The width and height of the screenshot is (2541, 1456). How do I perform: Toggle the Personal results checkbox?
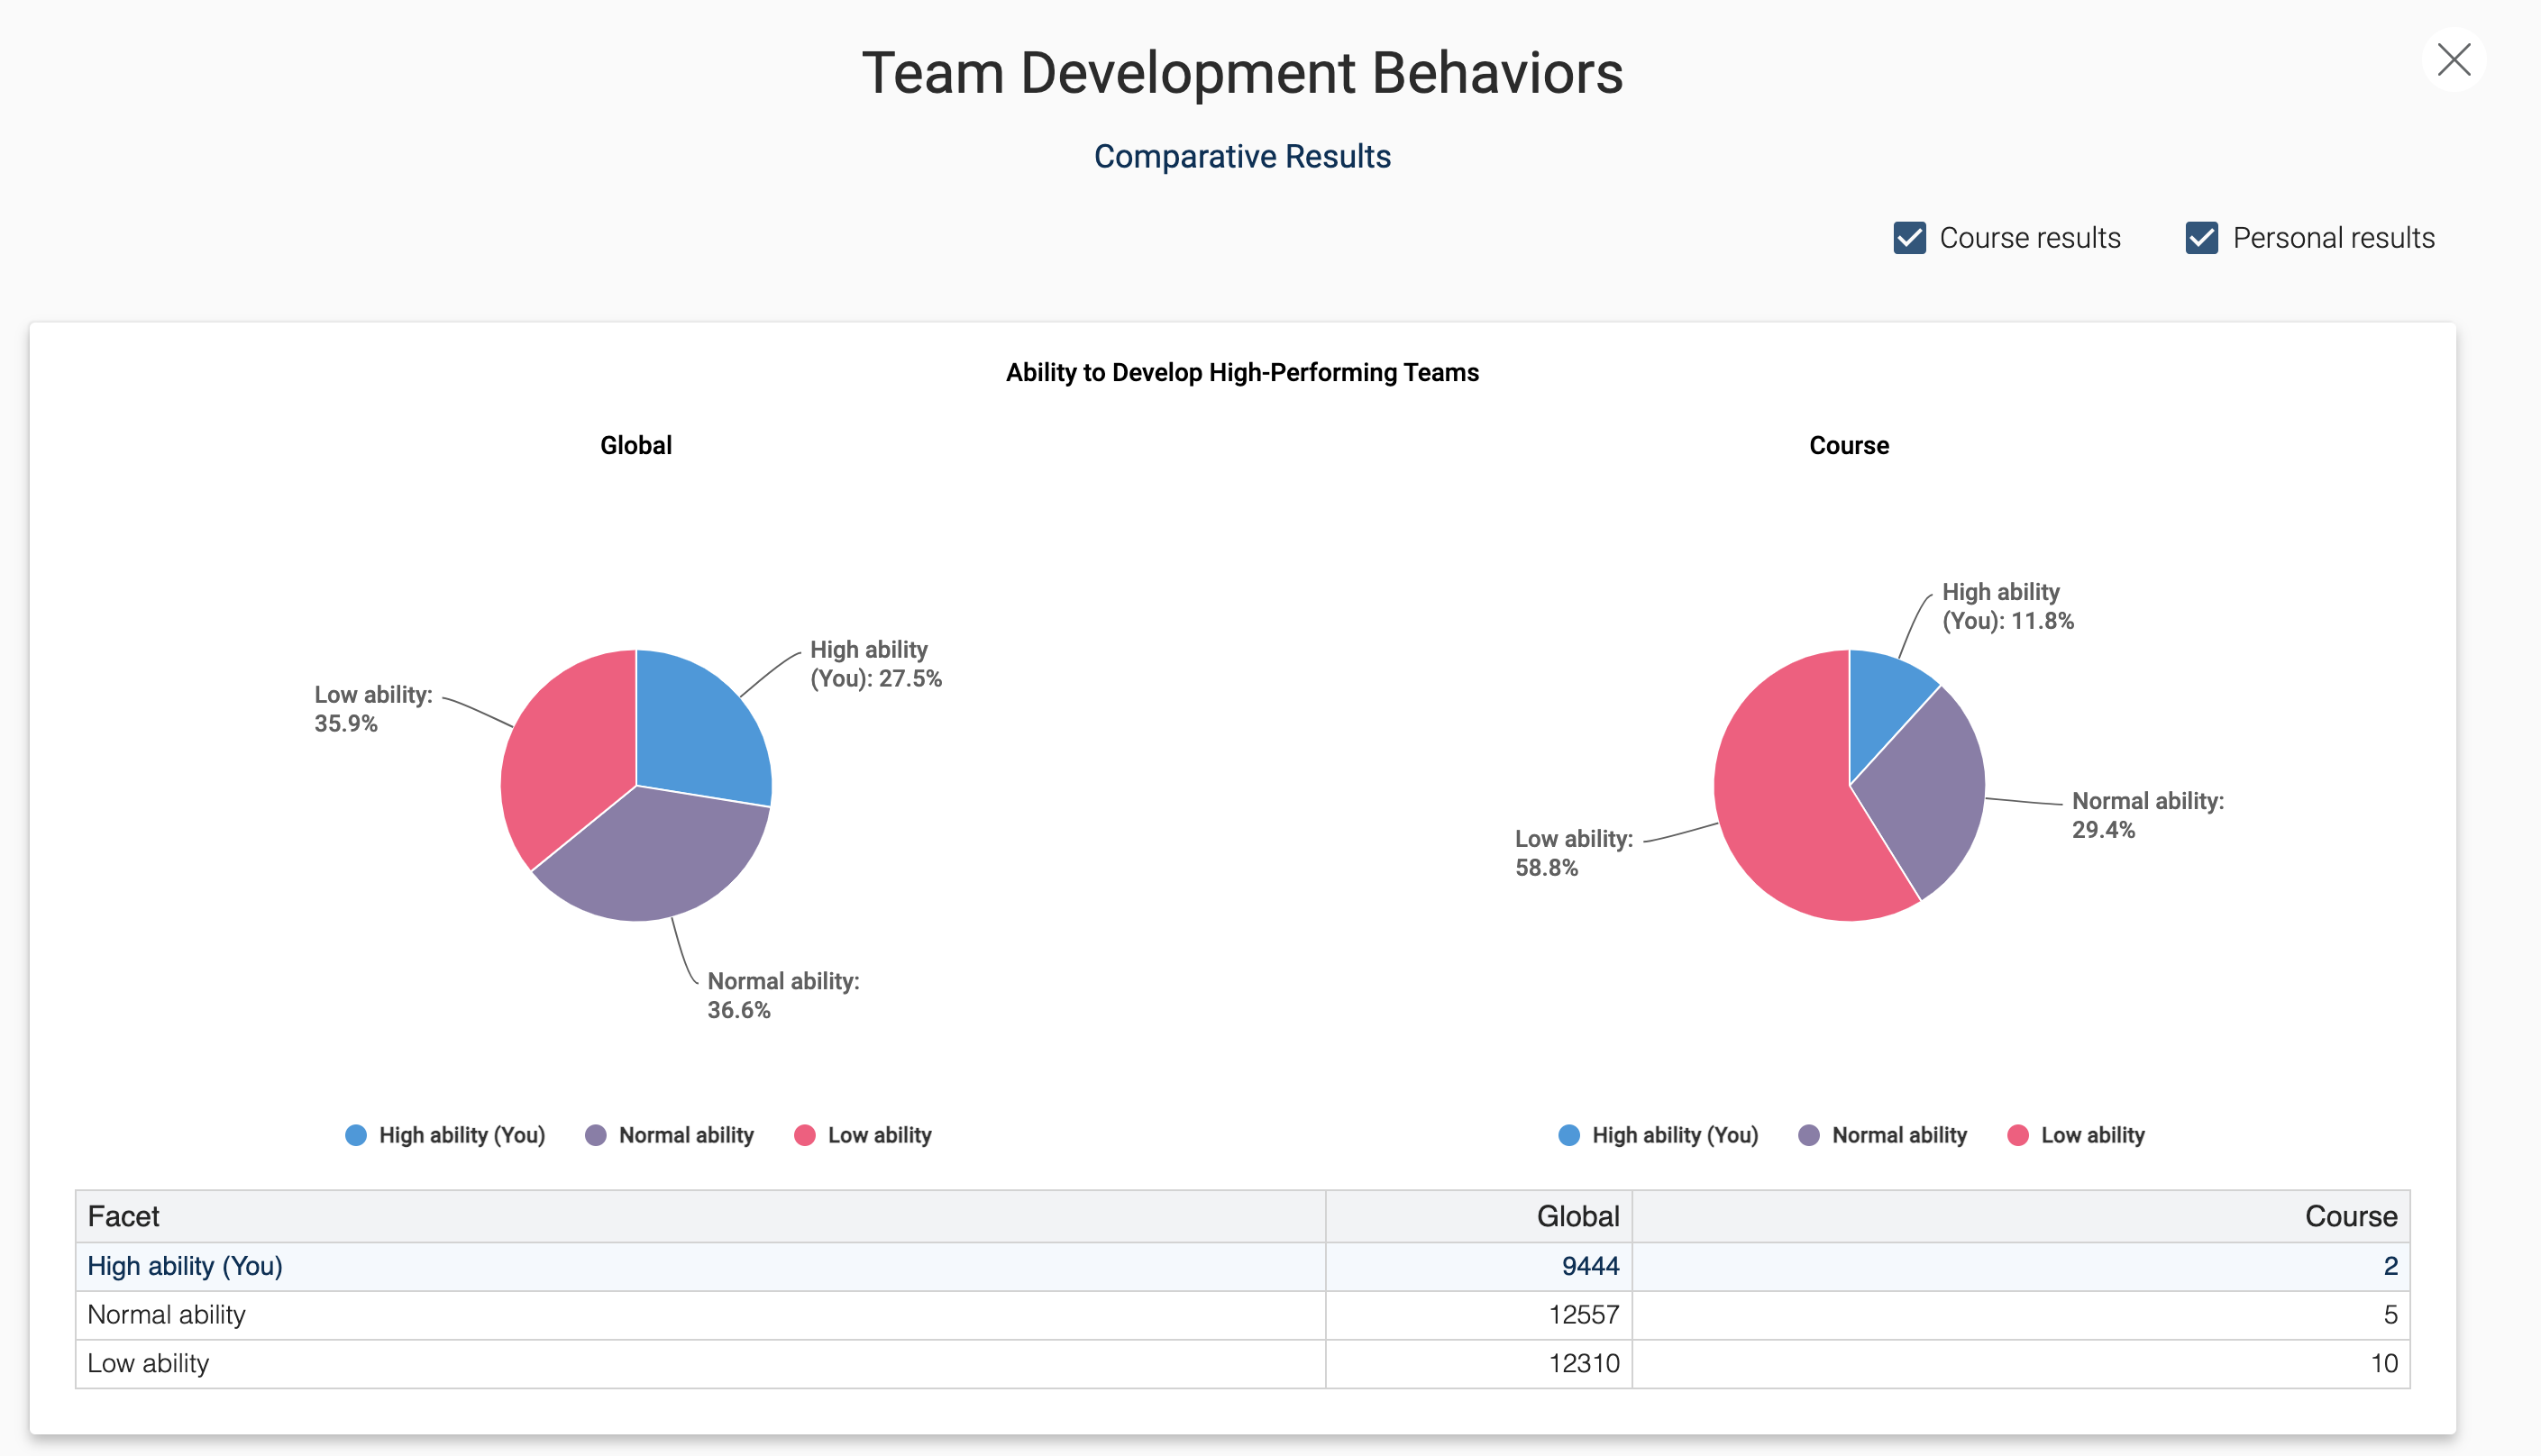(x=2201, y=238)
